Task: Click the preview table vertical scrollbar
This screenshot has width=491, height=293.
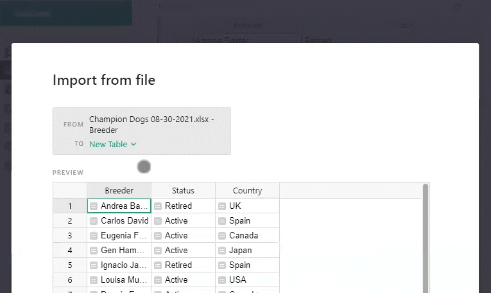Action: coord(424,238)
